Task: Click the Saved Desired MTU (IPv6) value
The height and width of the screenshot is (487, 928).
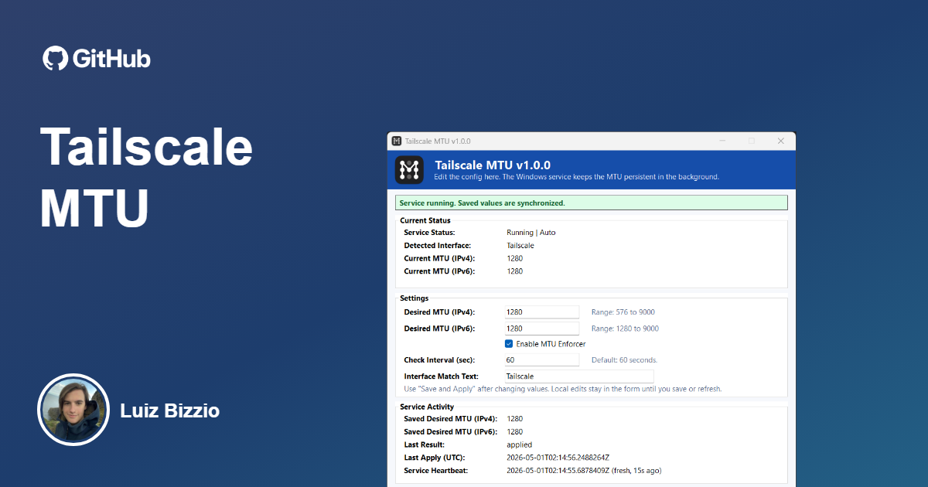Action: 515,432
